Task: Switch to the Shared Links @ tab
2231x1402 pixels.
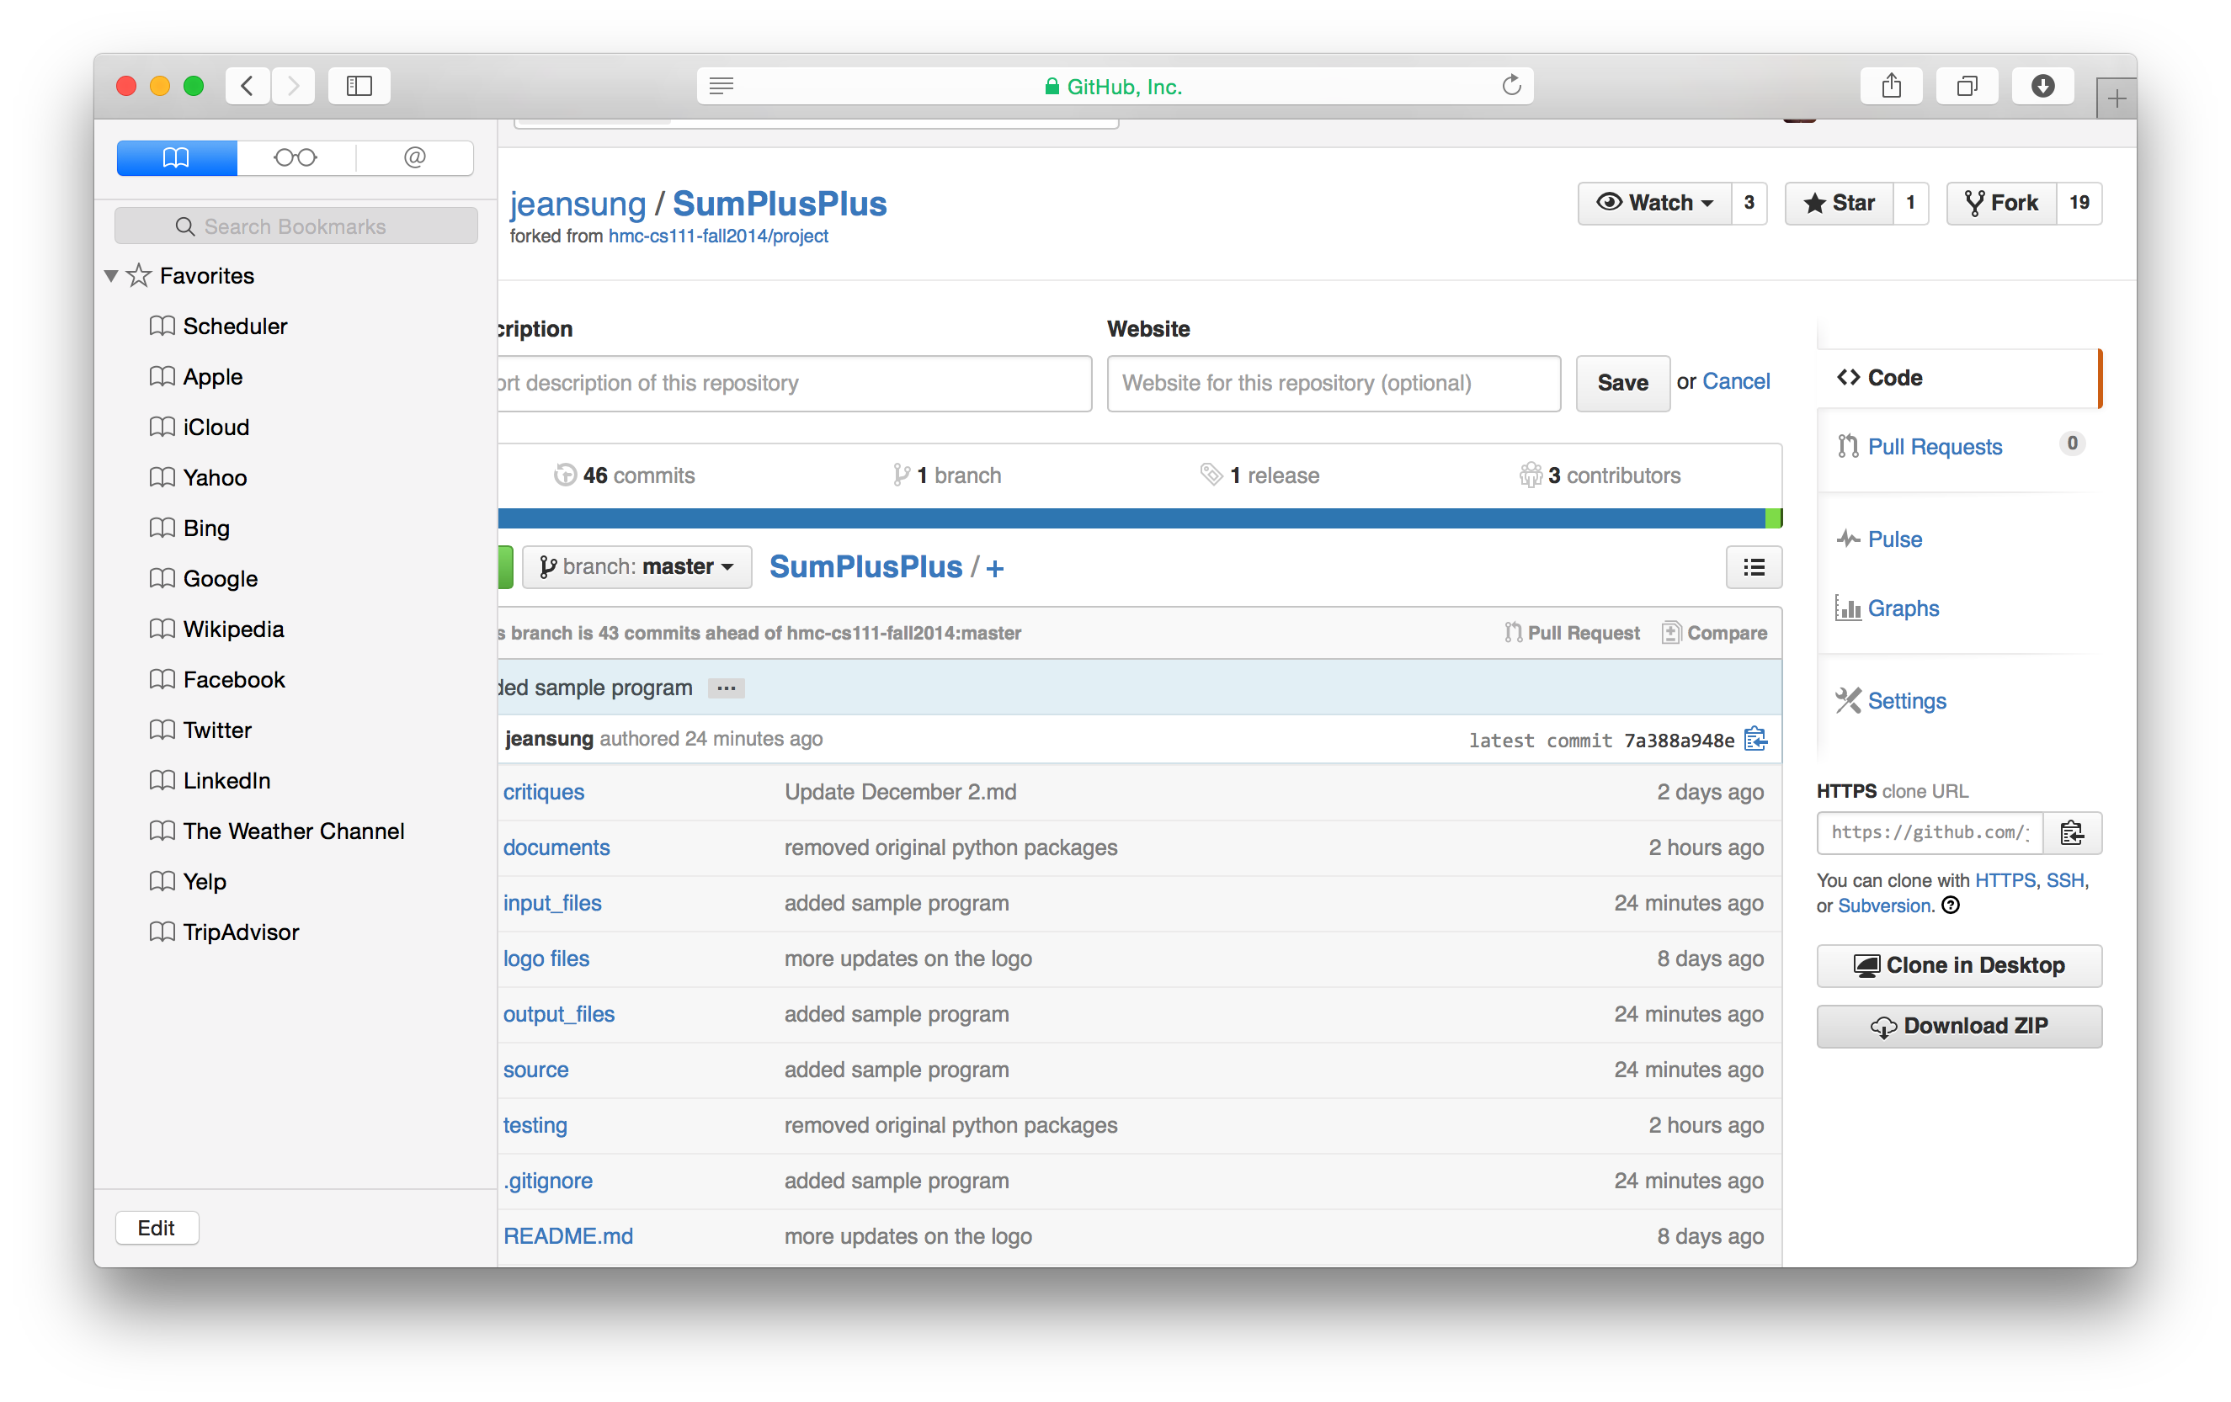Action: pos(414,157)
